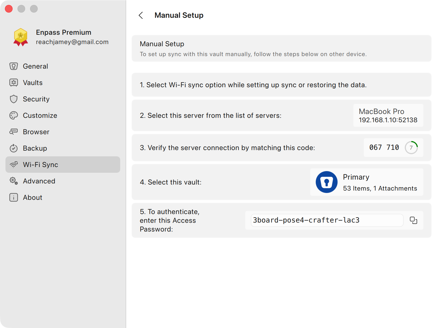This screenshot has width=437, height=328.
Task: Click step 2 select this server text
Action: coord(211,116)
